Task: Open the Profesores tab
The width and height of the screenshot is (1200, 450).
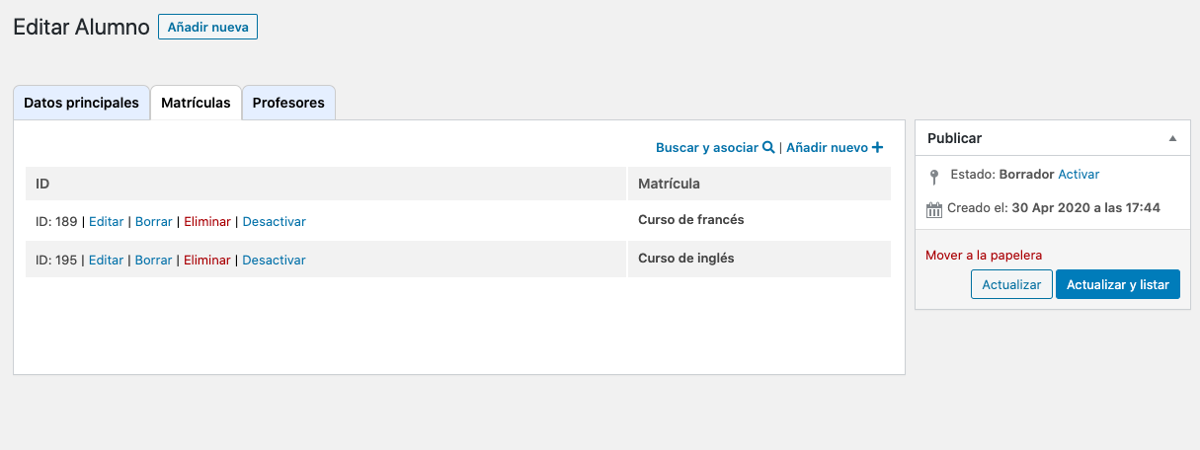Action: point(288,103)
